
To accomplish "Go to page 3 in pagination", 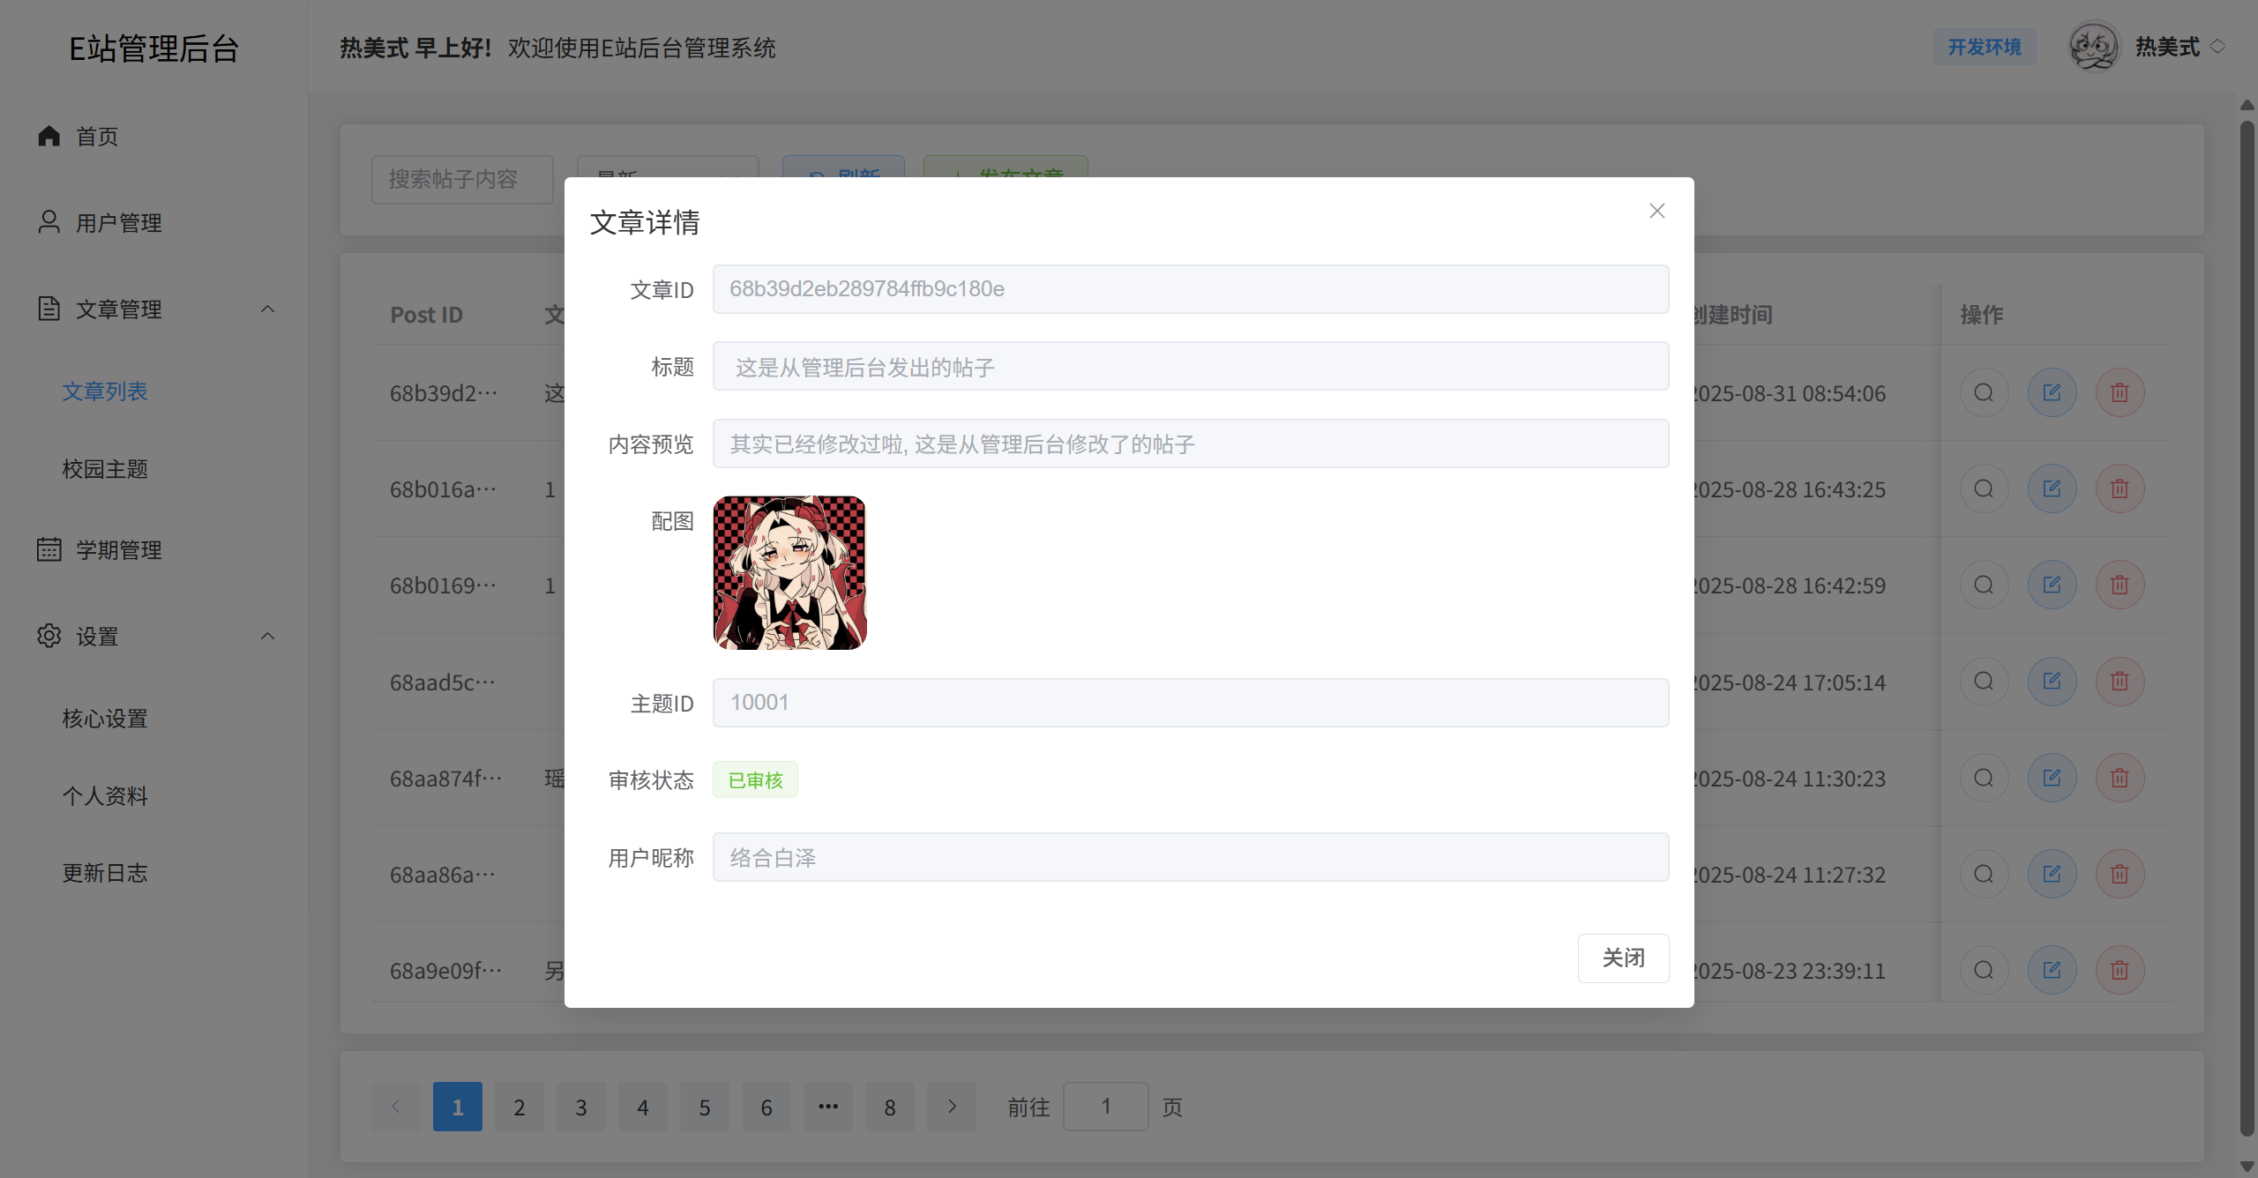I will click(580, 1107).
